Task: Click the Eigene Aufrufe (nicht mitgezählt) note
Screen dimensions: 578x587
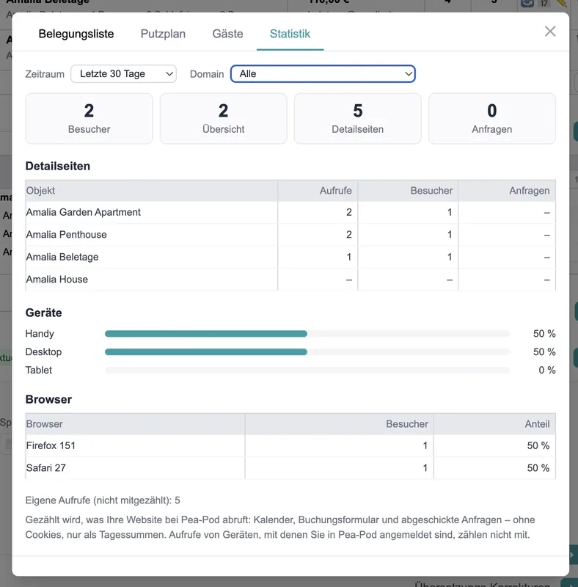Action: click(103, 500)
